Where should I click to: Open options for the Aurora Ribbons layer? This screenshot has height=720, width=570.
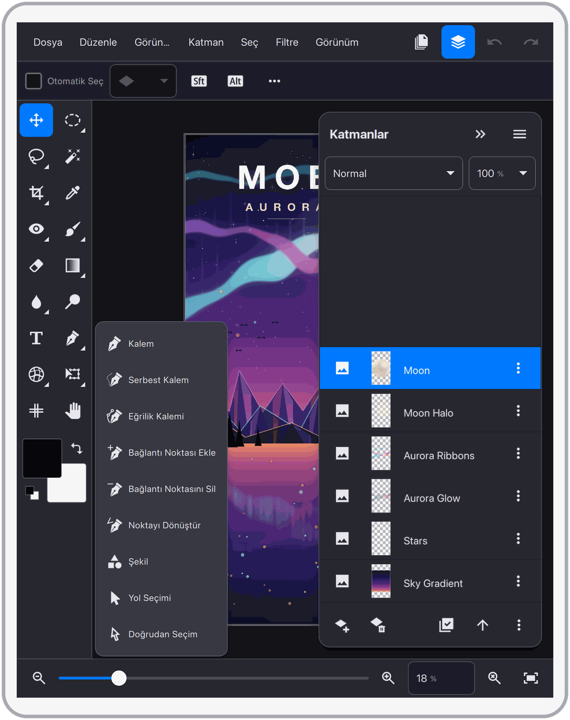pyautogui.click(x=518, y=454)
